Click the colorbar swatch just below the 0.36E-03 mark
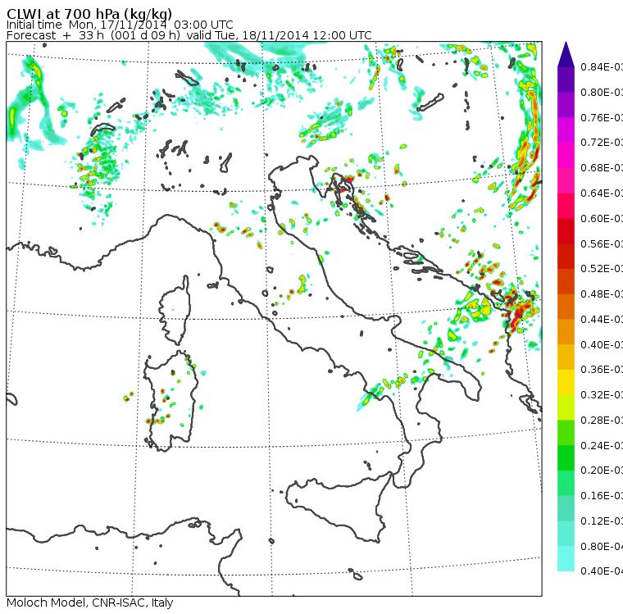The width and height of the screenshot is (623, 614). click(566, 382)
